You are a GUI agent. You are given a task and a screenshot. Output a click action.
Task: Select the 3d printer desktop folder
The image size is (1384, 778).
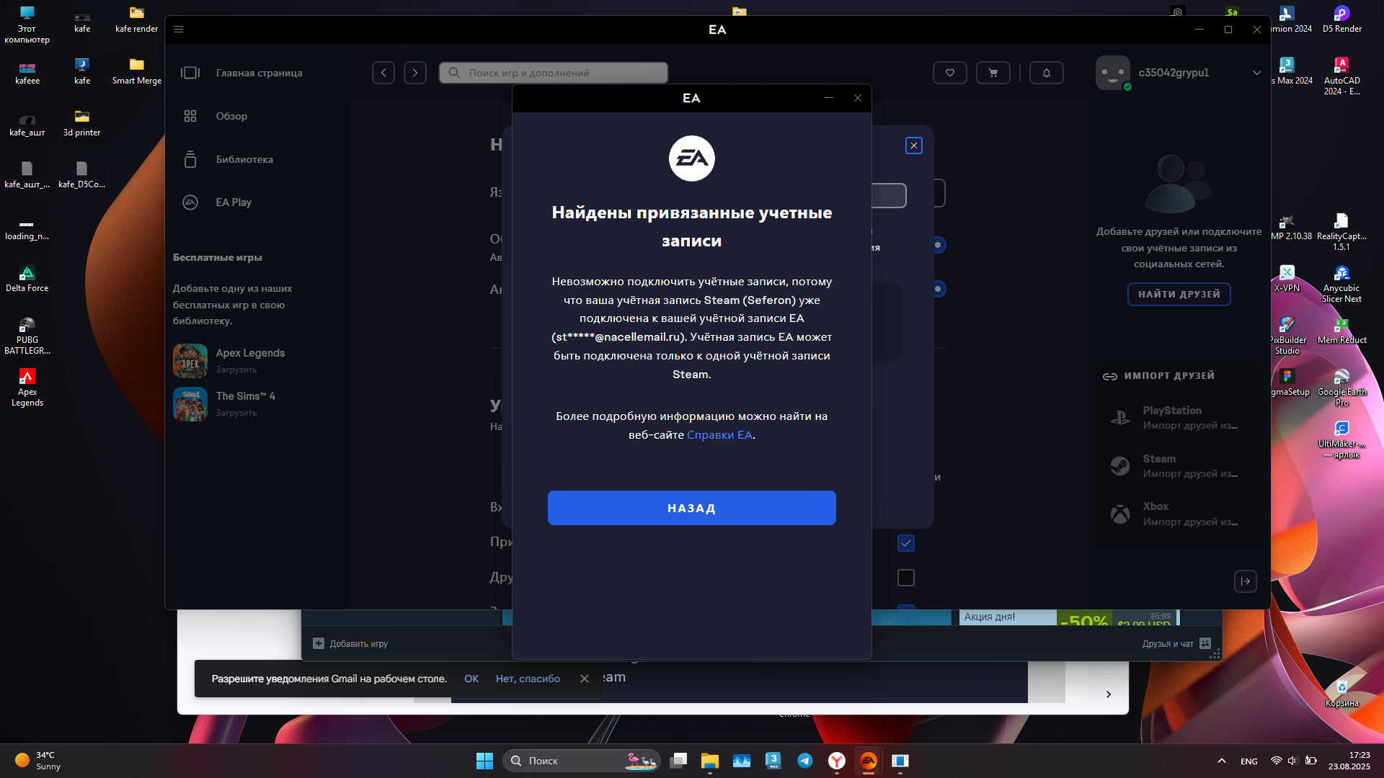[81, 123]
